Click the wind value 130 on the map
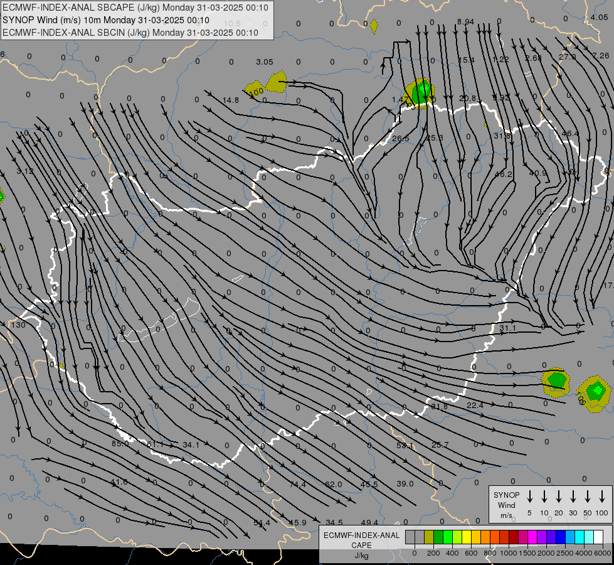The image size is (614, 565). (x=18, y=325)
